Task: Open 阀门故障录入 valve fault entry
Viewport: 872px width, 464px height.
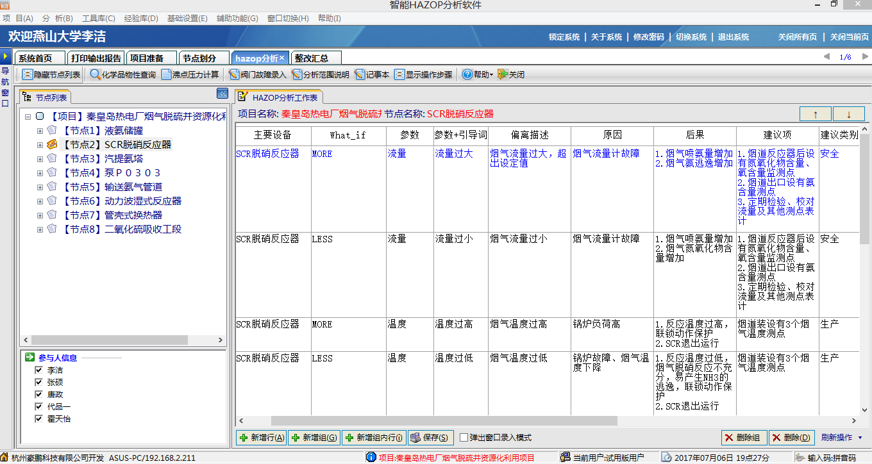Action: pos(256,74)
